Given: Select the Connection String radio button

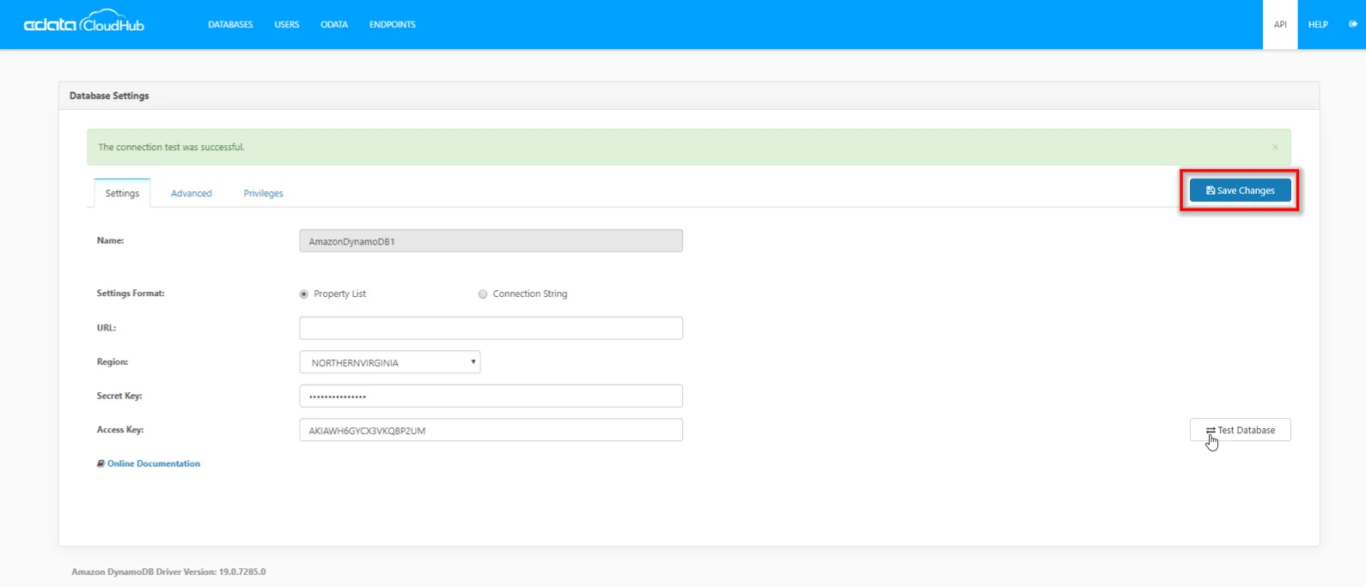Looking at the screenshot, I should click(483, 294).
